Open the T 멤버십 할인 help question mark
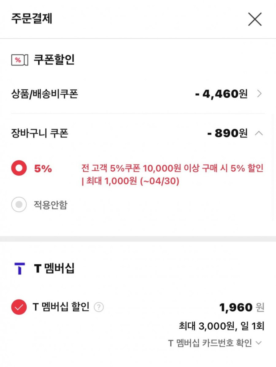The width and height of the screenshot is (276, 367). click(x=99, y=307)
